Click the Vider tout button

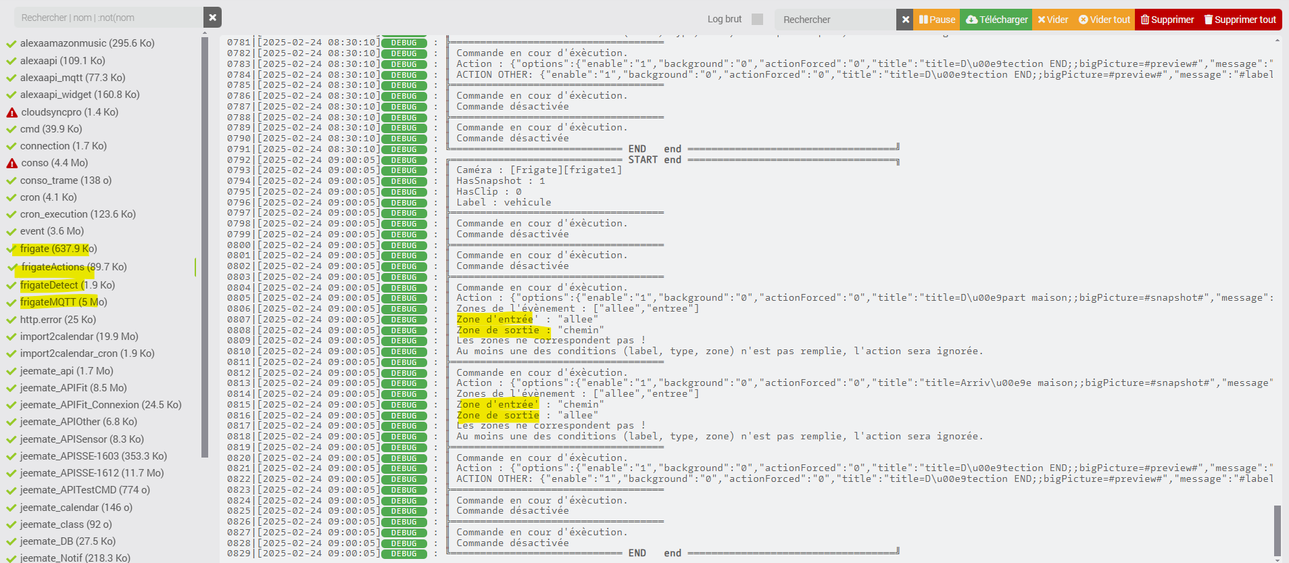(x=1104, y=20)
